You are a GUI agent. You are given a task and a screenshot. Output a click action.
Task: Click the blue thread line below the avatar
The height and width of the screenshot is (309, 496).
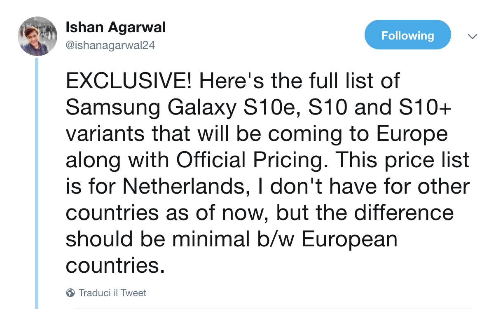click(x=37, y=185)
